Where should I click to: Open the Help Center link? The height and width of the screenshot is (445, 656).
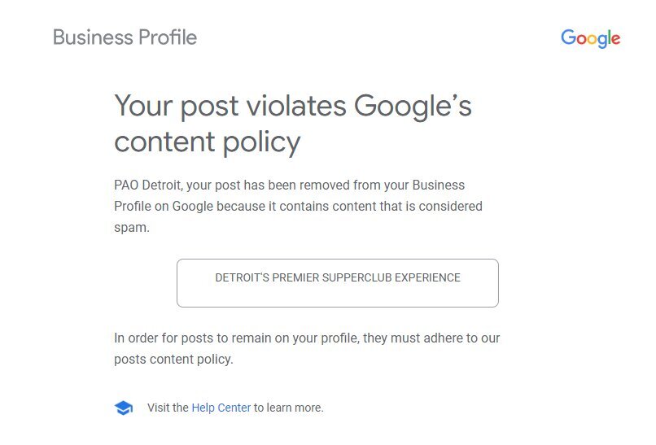click(221, 408)
